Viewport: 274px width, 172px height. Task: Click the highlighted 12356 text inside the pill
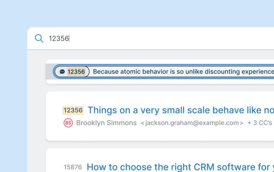point(76,72)
